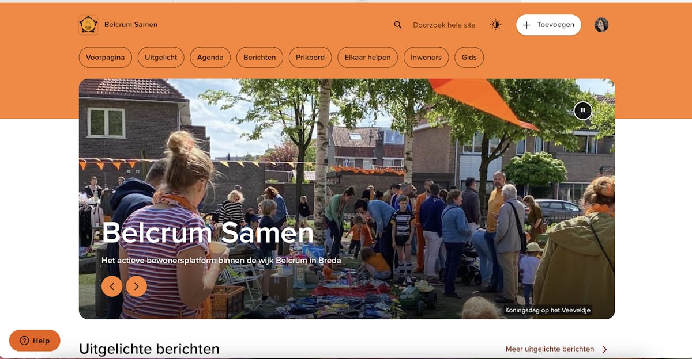
Task: Open the Help question mark button
Action: tap(35, 341)
